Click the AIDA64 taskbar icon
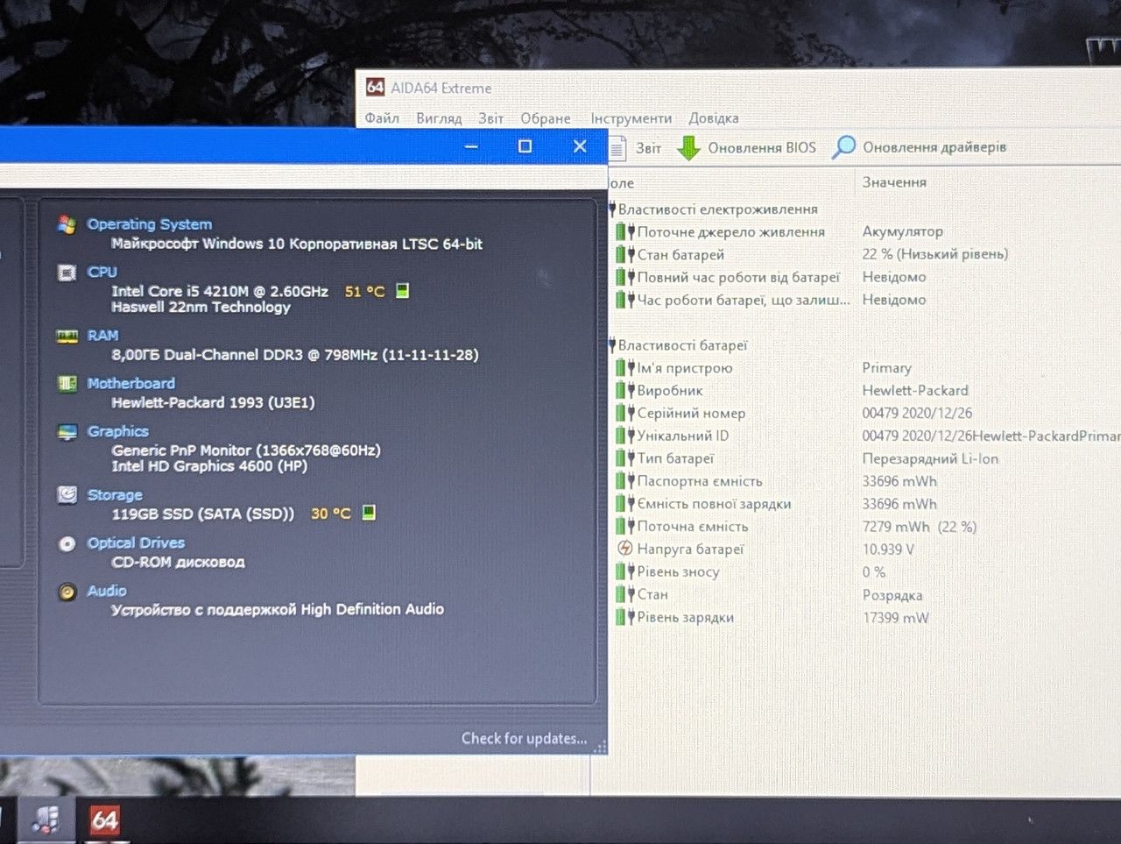The height and width of the screenshot is (844, 1121). point(104,820)
